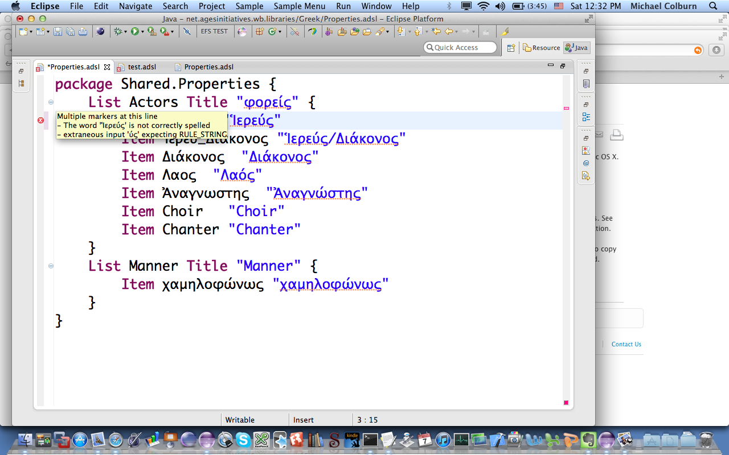Click the Insert status bar text
Viewport: 729px width, 455px height.
point(304,420)
